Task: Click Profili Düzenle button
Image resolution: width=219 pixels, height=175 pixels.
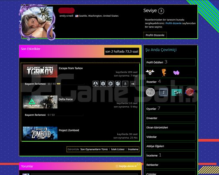Action: 155,35
